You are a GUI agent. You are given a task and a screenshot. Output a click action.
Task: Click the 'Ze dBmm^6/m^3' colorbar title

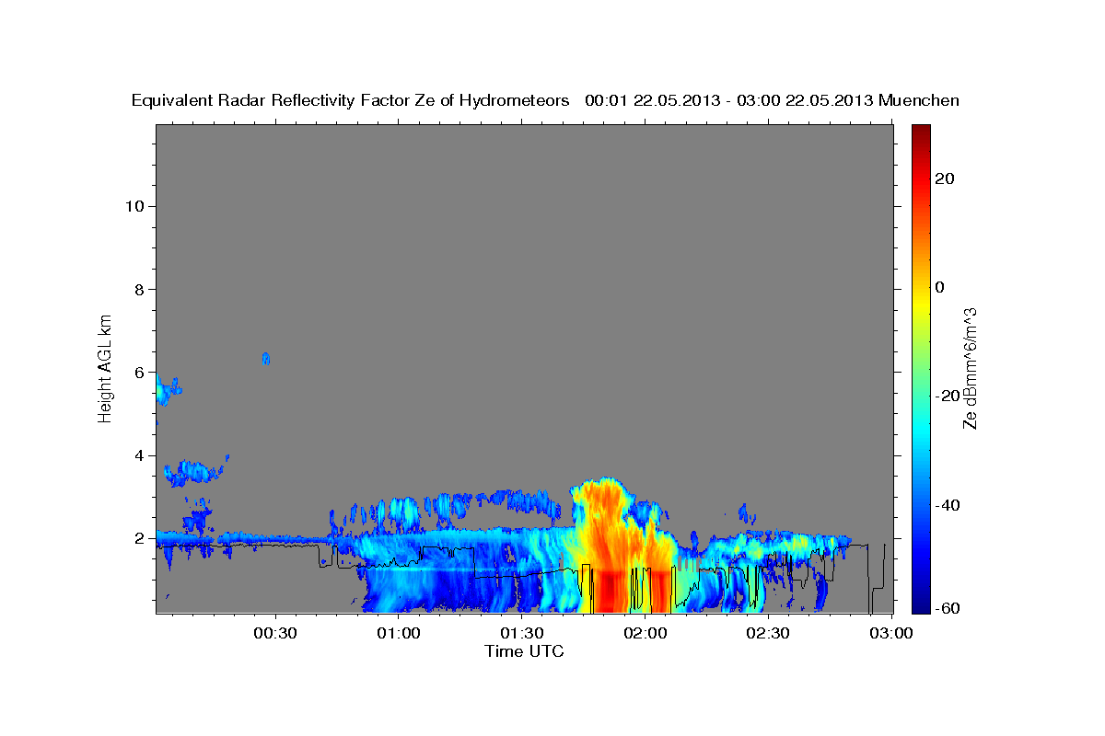970,368
